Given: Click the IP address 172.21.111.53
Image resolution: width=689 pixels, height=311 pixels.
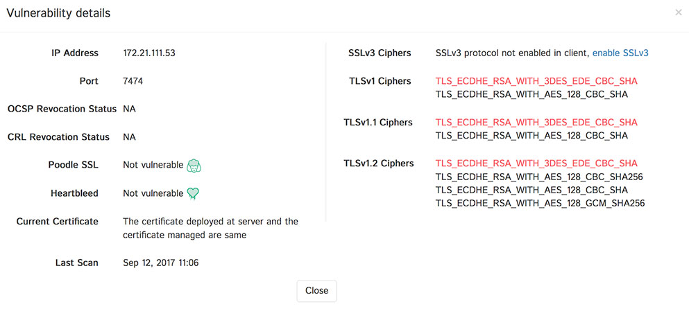Looking at the screenshot, I should (x=148, y=53).
